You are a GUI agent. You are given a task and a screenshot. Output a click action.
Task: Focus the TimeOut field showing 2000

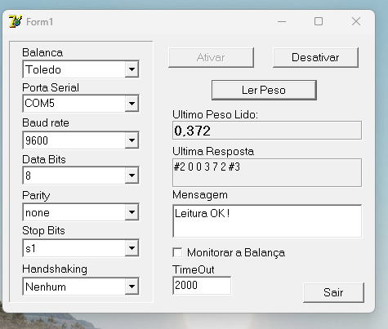(202, 286)
